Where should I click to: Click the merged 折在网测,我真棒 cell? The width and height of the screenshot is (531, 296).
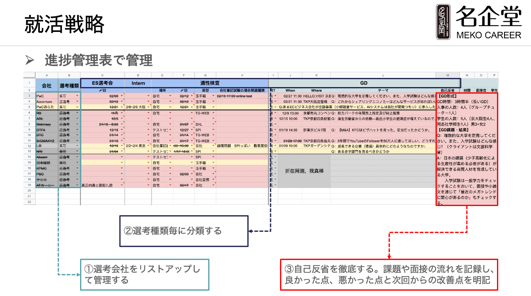coord(304,171)
